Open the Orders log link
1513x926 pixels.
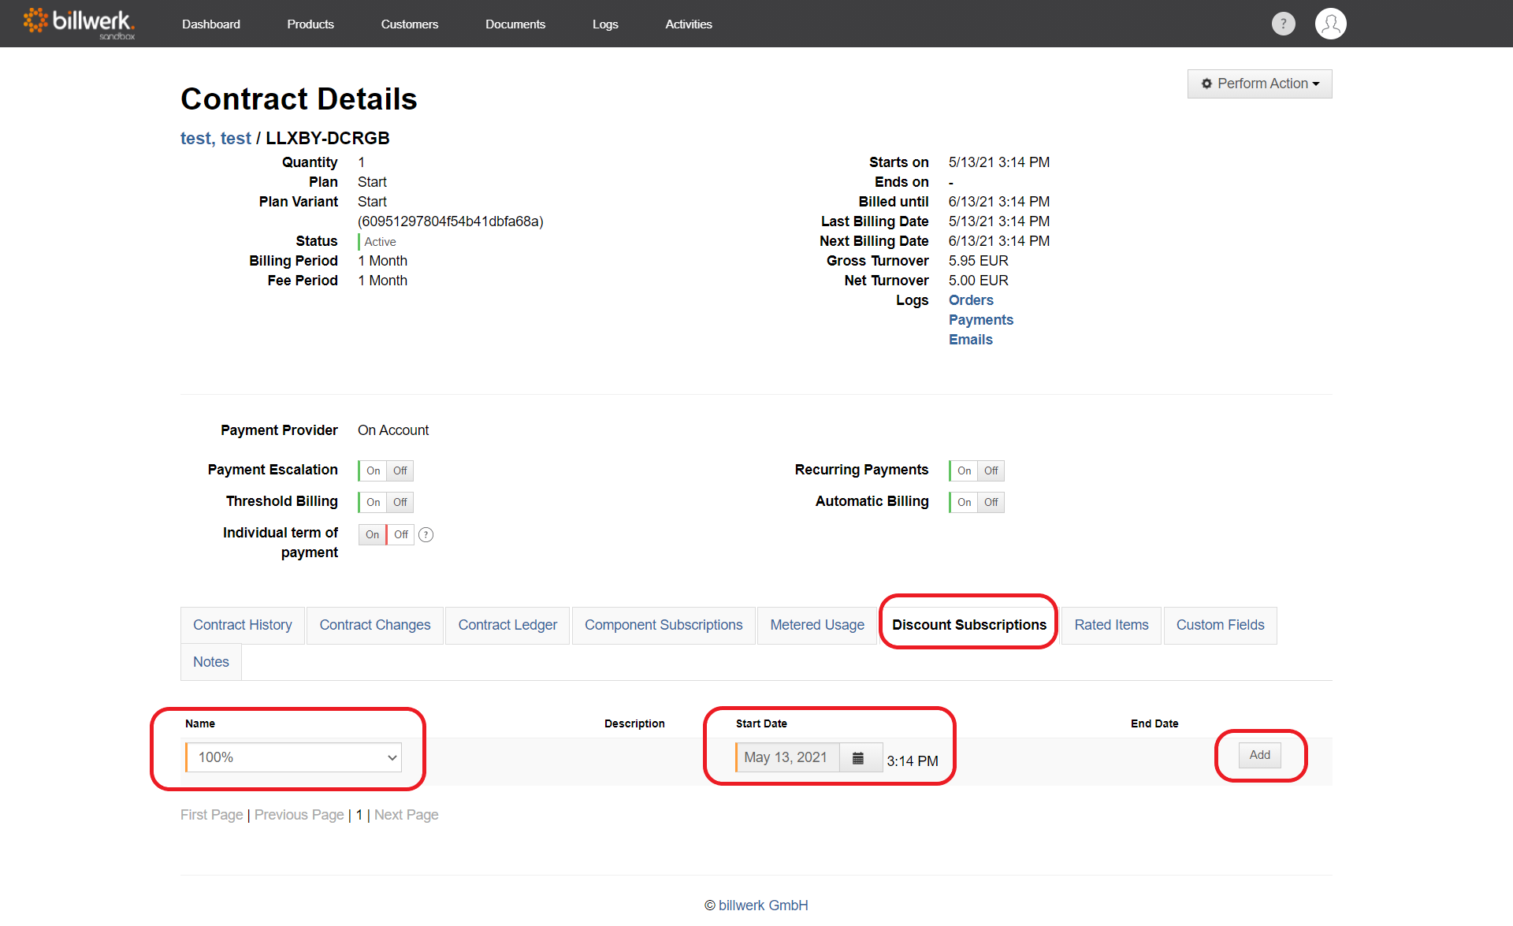coord(971,300)
